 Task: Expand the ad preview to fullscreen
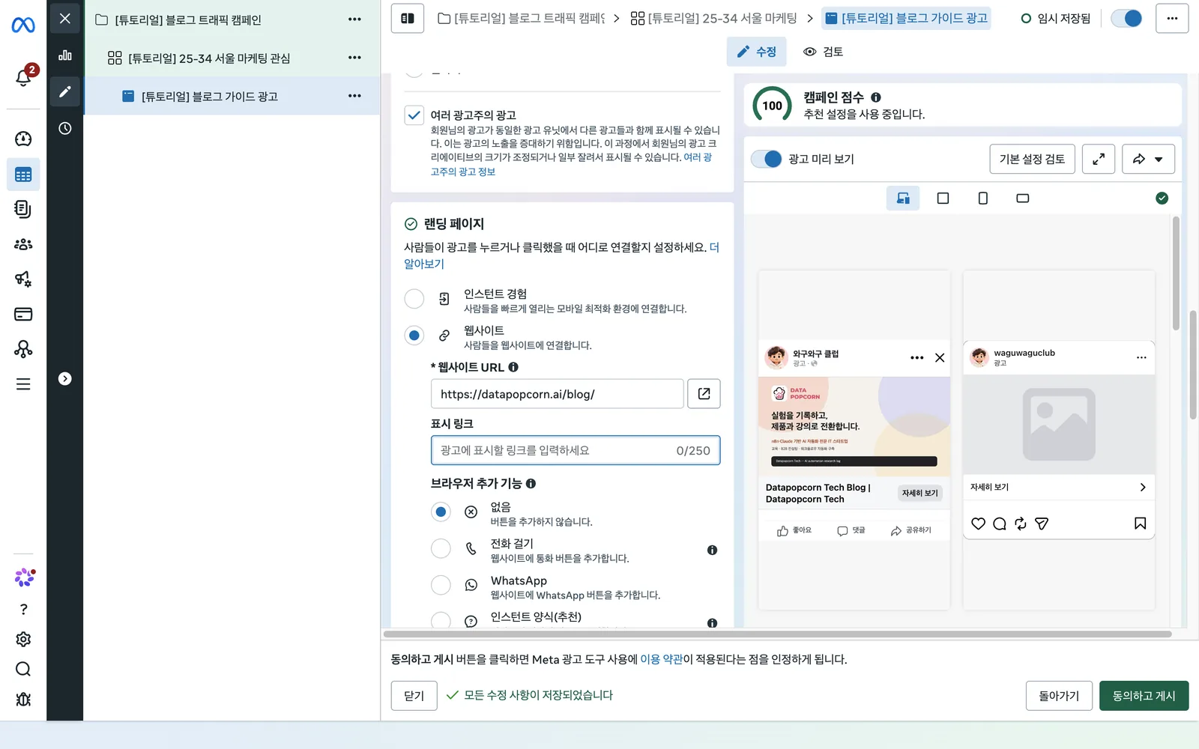pos(1099,159)
